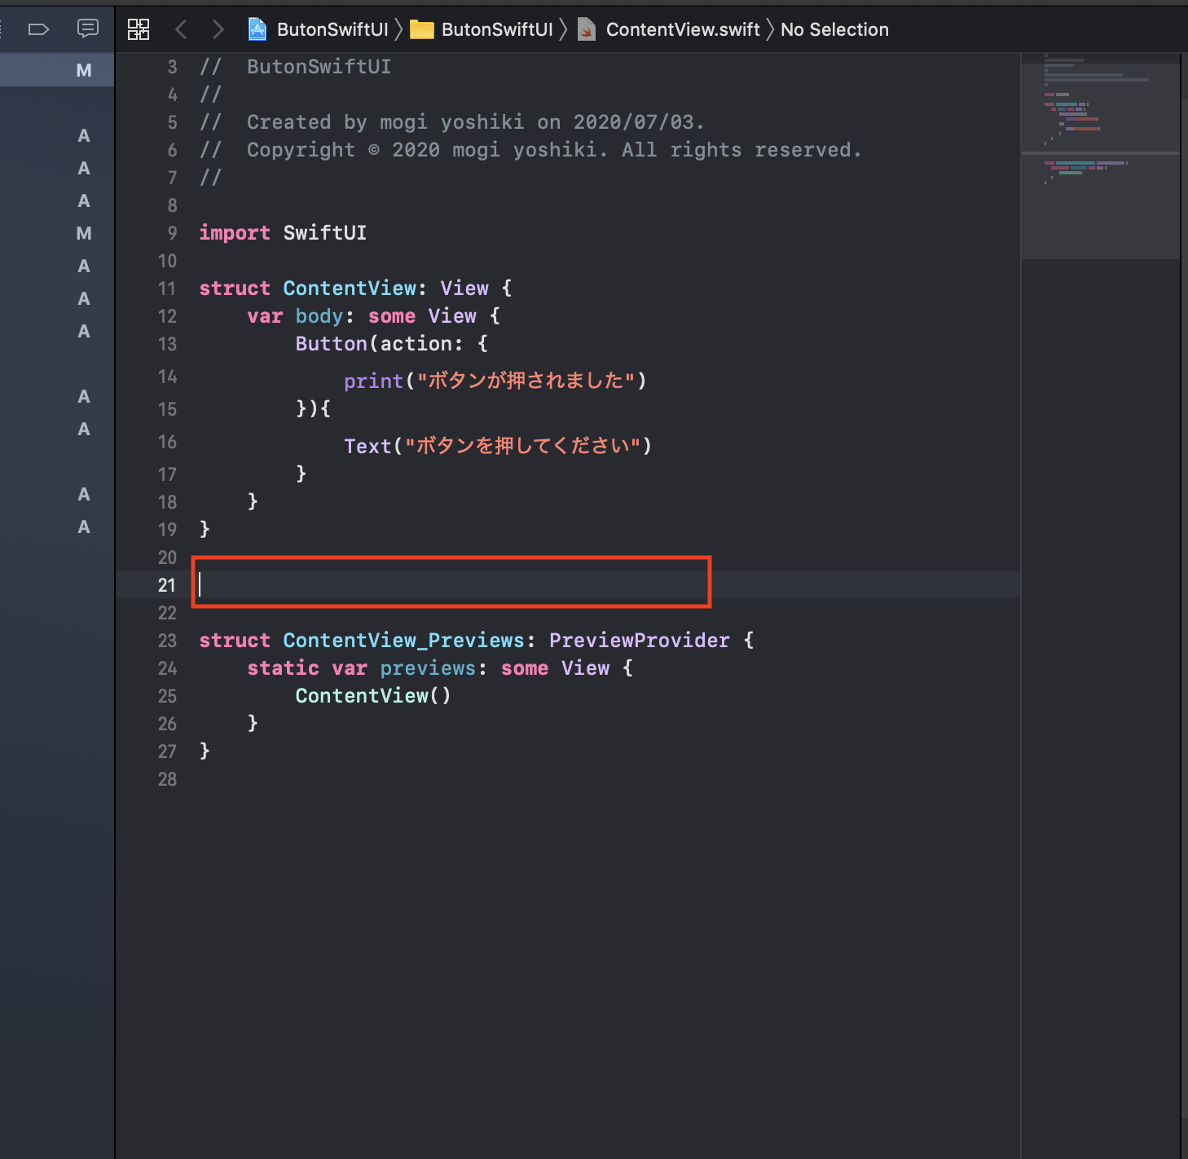Click line number 9 in gutter
Image resolution: width=1188 pixels, height=1159 pixels.
(x=172, y=233)
